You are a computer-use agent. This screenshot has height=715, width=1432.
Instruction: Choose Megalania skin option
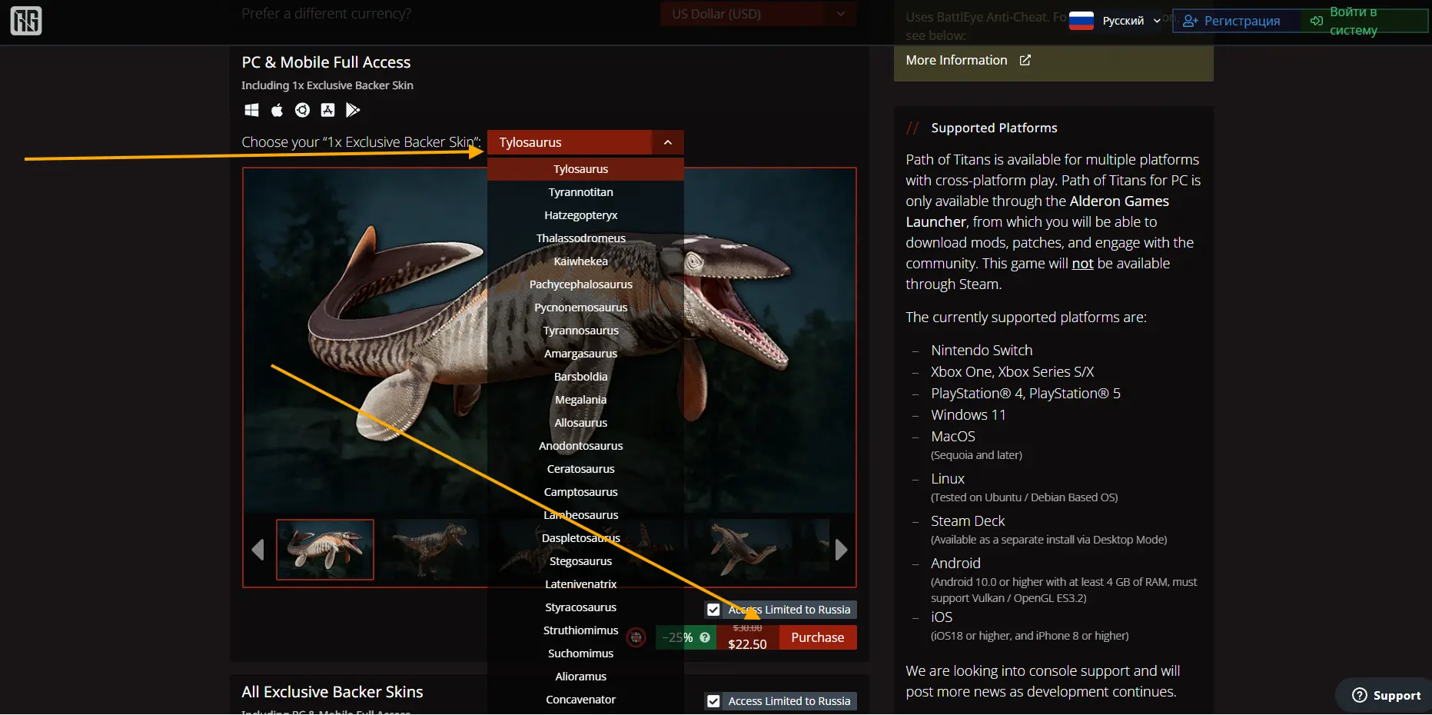(586, 400)
